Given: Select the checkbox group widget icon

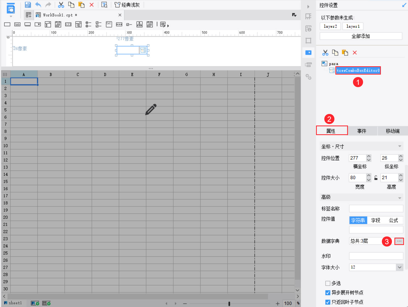Looking at the screenshot, I should (x=98, y=24).
